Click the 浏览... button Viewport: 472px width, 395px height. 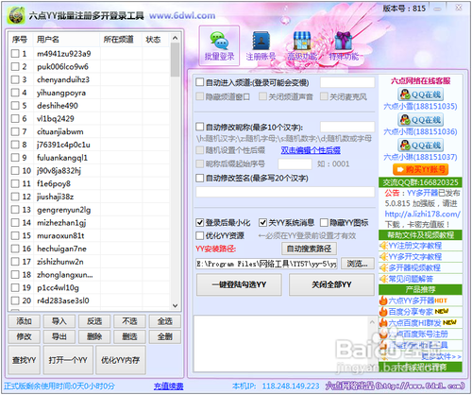click(x=358, y=264)
